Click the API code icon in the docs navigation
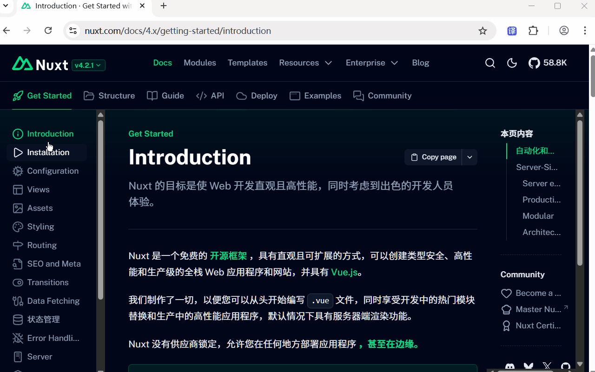The height and width of the screenshot is (372, 595). (x=201, y=95)
